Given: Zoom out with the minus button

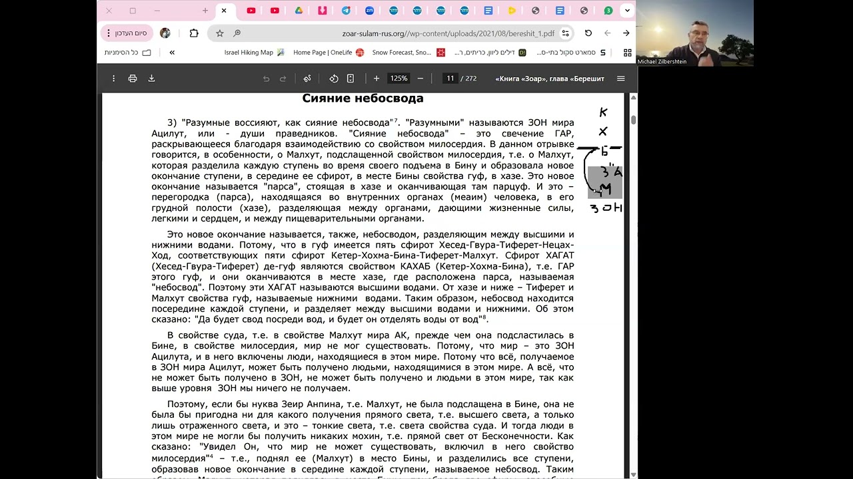Looking at the screenshot, I should 420,79.
